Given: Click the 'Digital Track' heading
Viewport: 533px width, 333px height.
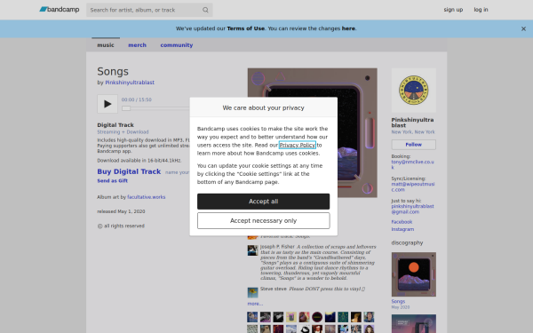Looking at the screenshot, I should point(115,125).
